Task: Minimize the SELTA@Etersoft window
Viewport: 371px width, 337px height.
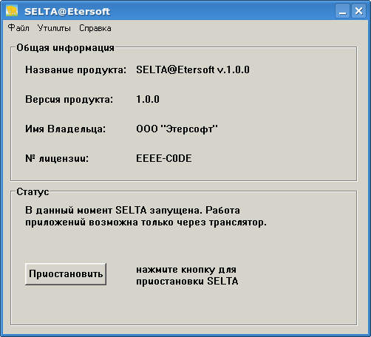Action: point(342,11)
